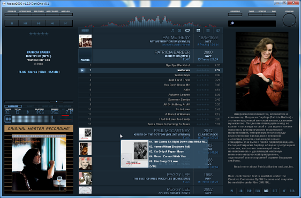The image size is (301, 198).
Task: Click the music note icon in playlist header
Action: [172, 31]
